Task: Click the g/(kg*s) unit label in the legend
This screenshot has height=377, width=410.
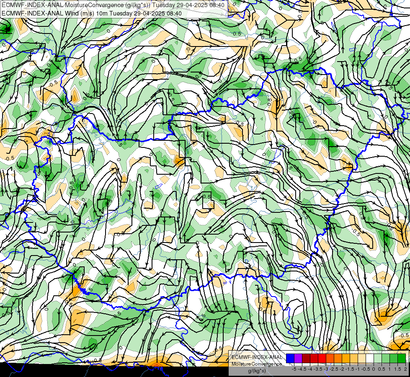Action: click(x=257, y=371)
